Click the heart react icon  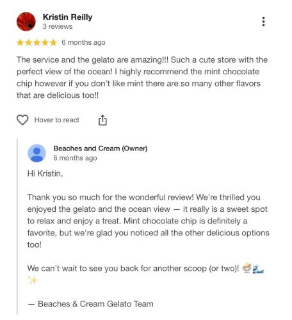coord(22,120)
